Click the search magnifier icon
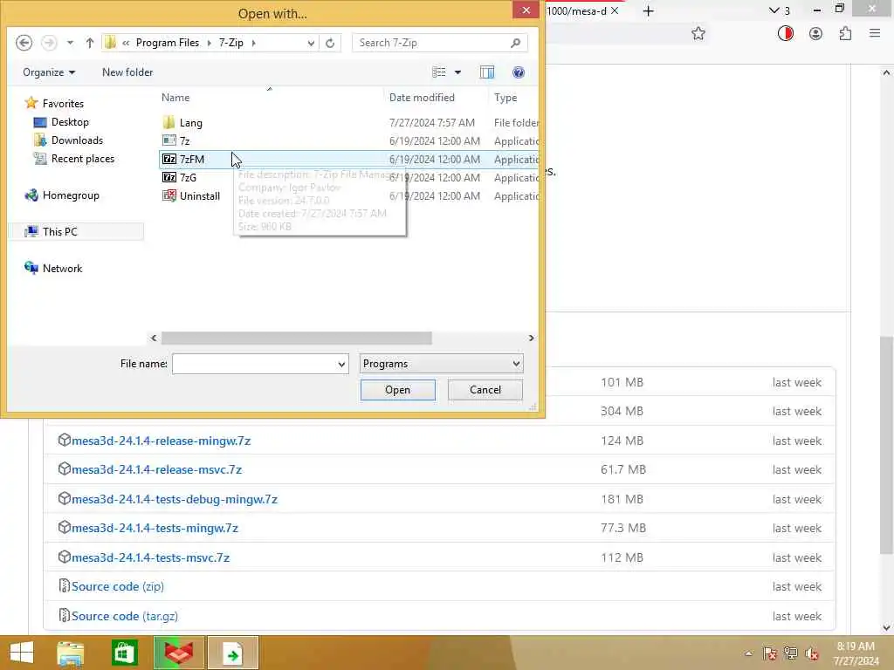 pyautogui.click(x=515, y=43)
